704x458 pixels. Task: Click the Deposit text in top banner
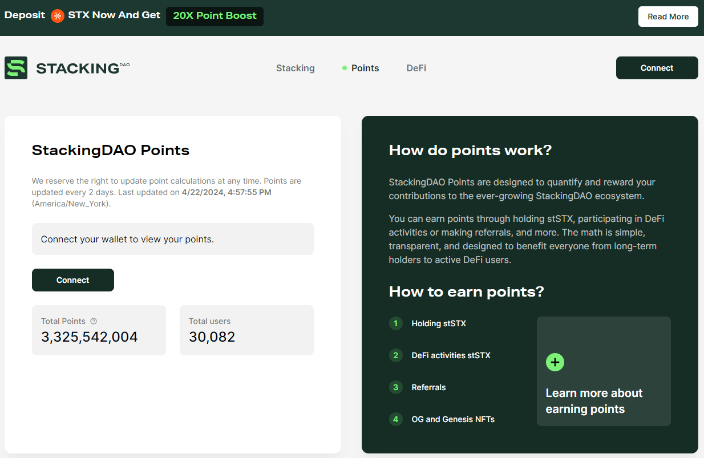[x=25, y=15]
